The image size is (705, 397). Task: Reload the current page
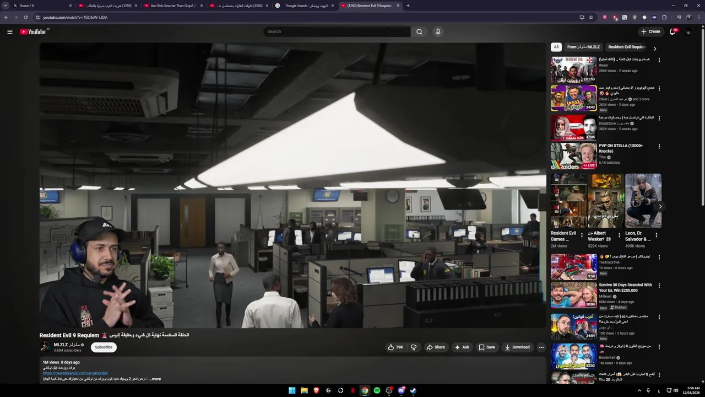26,17
